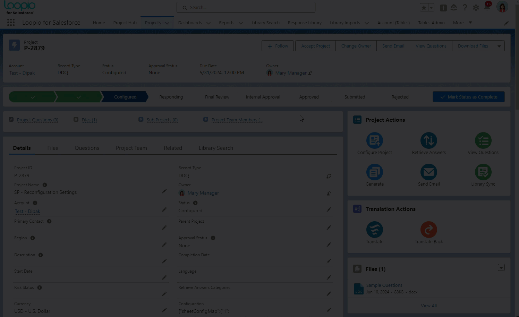Image resolution: width=519 pixels, height=317 pixels.
Task: Open Project Team Members related link
Action: pyautogui.click(x=237, y=120)
